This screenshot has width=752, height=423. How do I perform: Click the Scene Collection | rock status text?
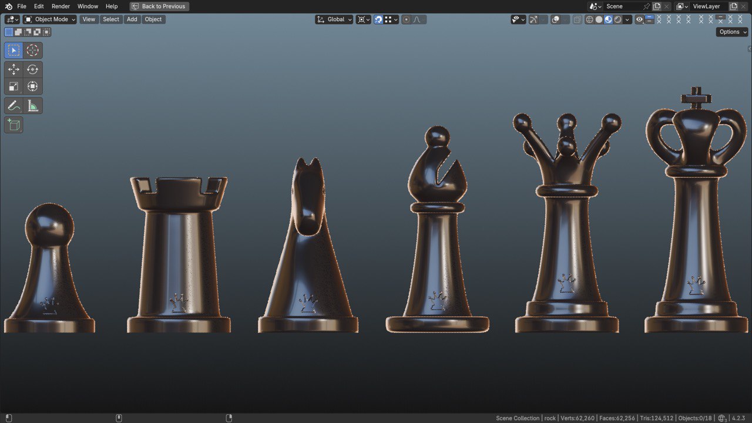(x=526, y=418)
